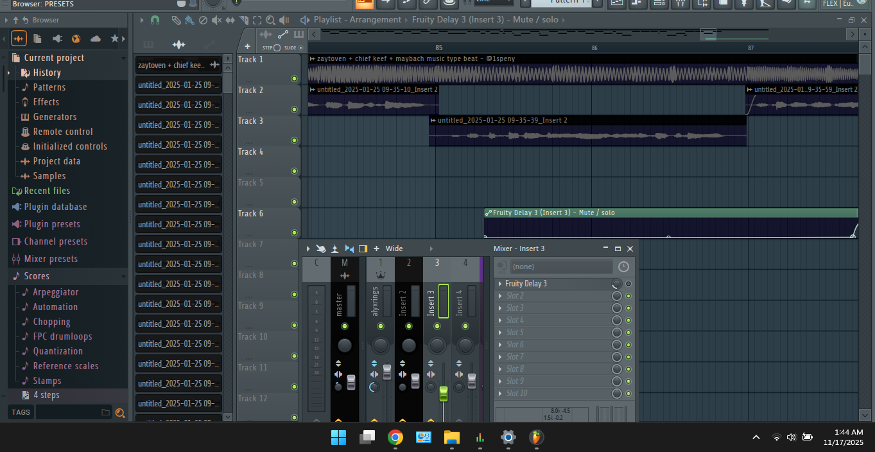Open the Fruity Delay 3 slot arrow menu
This screenshot has height=452, width=875.
click(x=500, y=284)
